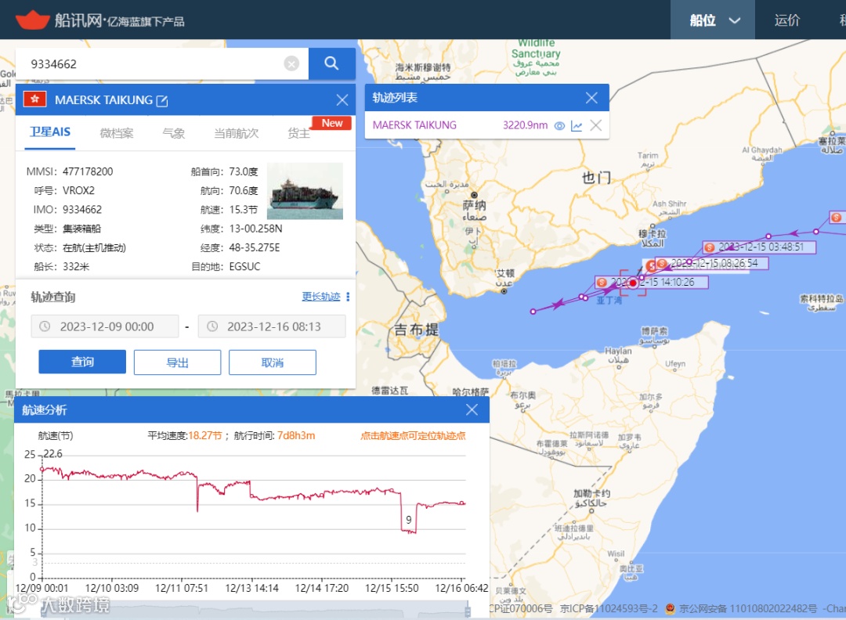Expand the 船位 dropdown in top navigation
The width and height of the screenshot is (846, 620).
[713, 20]
